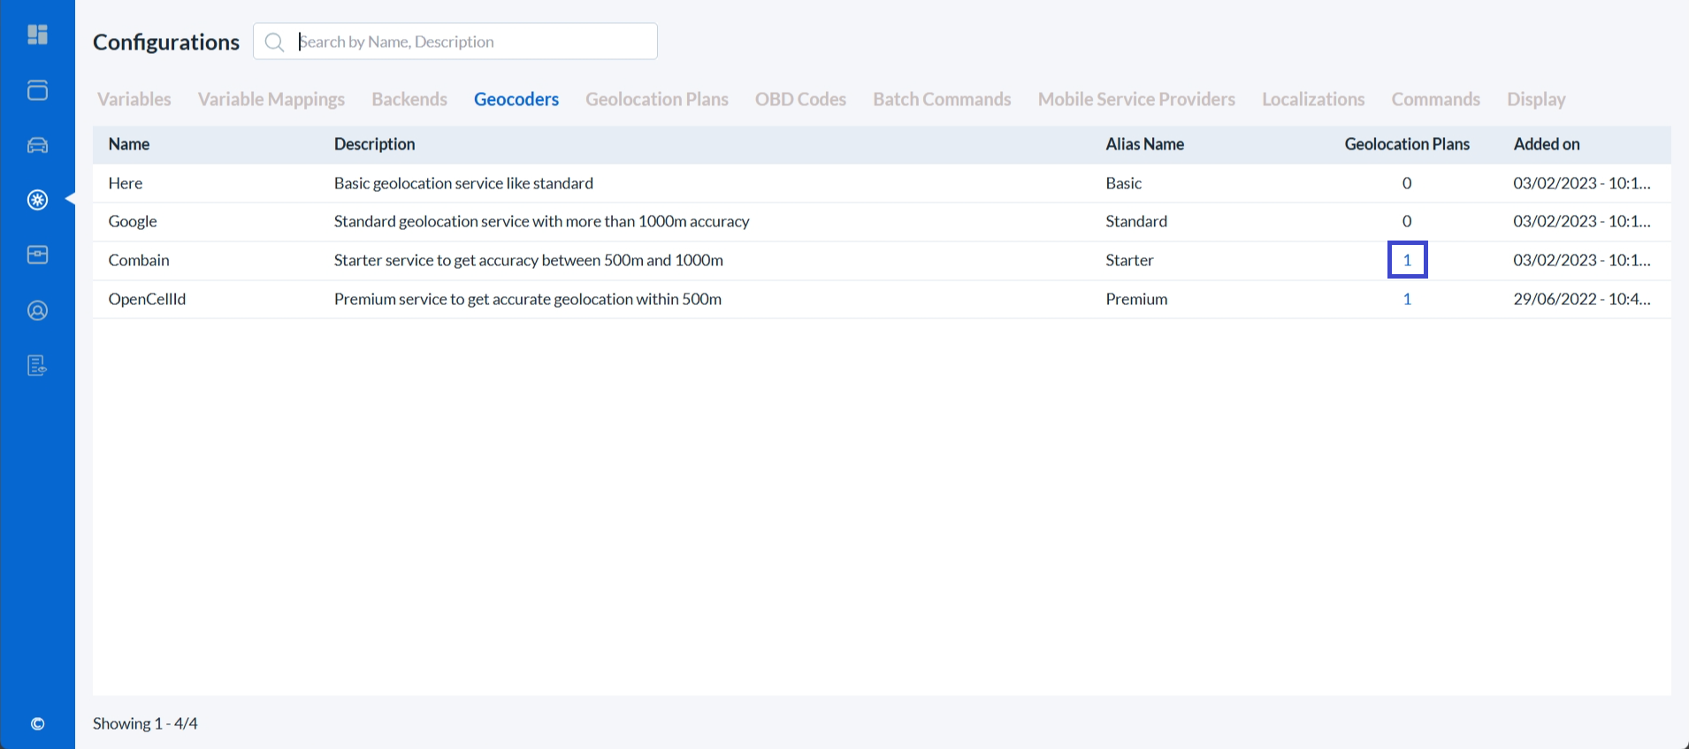Image resolution: width=1689 pixels, height=749 pixels.
Task: Click the stacked cards sidebar icon
Action: [x=37, y=90]
